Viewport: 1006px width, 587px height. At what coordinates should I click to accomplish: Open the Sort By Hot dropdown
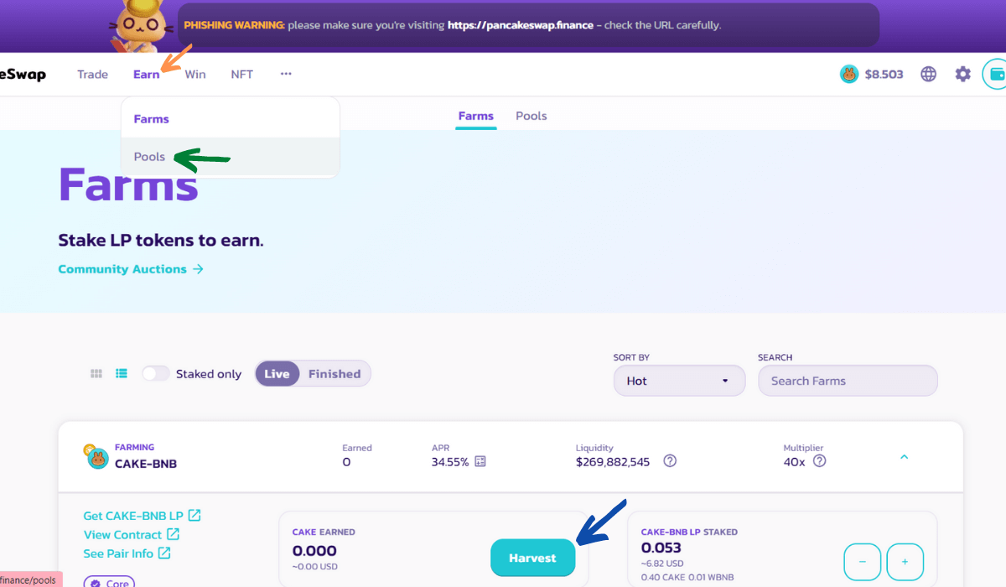point(679,381)
